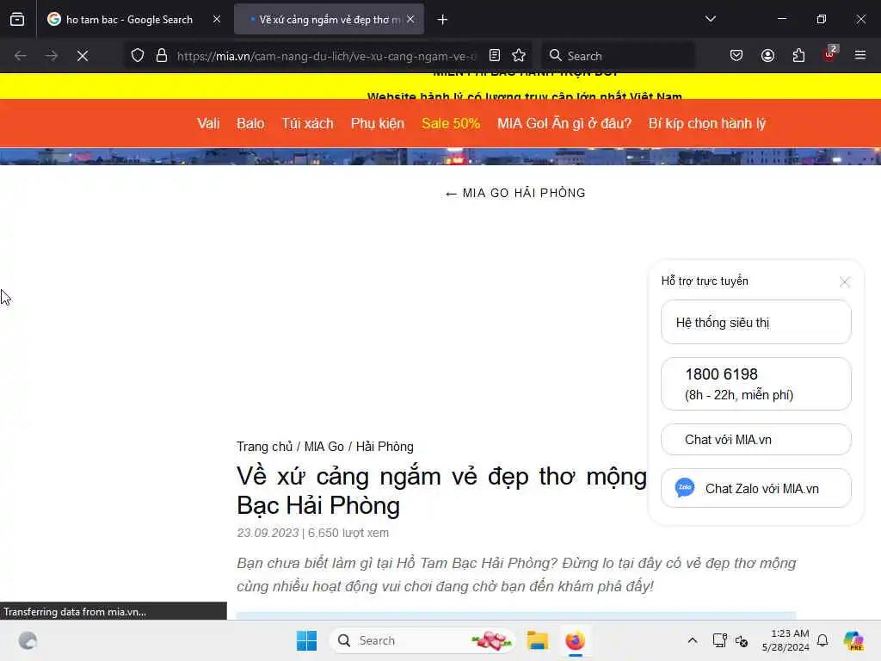881x661 pixels.
Task: Open the Túi xách menu item
Action: point(307,124)
